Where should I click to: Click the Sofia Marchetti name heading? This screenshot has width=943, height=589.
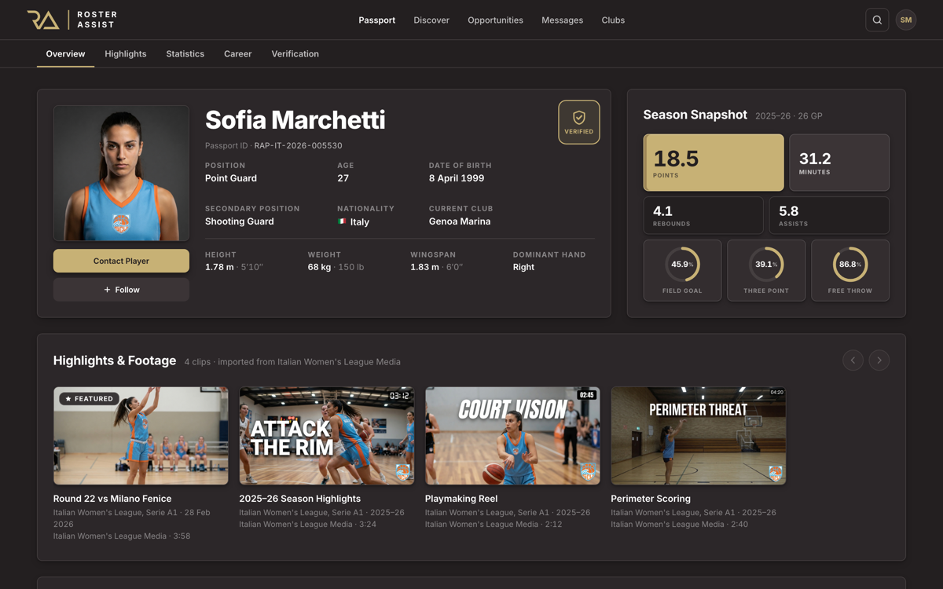[x=295, y=120]
